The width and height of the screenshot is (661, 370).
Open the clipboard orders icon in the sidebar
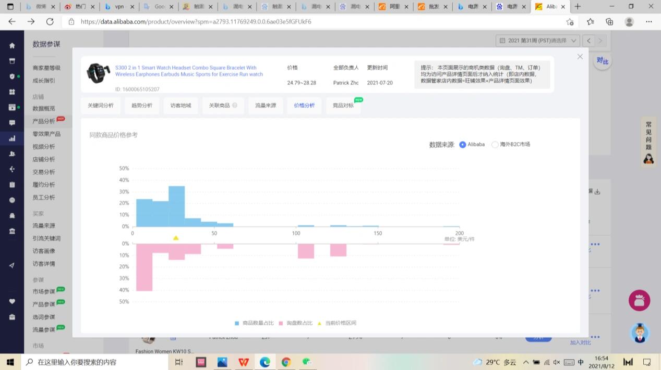click(x=12, y=185)
